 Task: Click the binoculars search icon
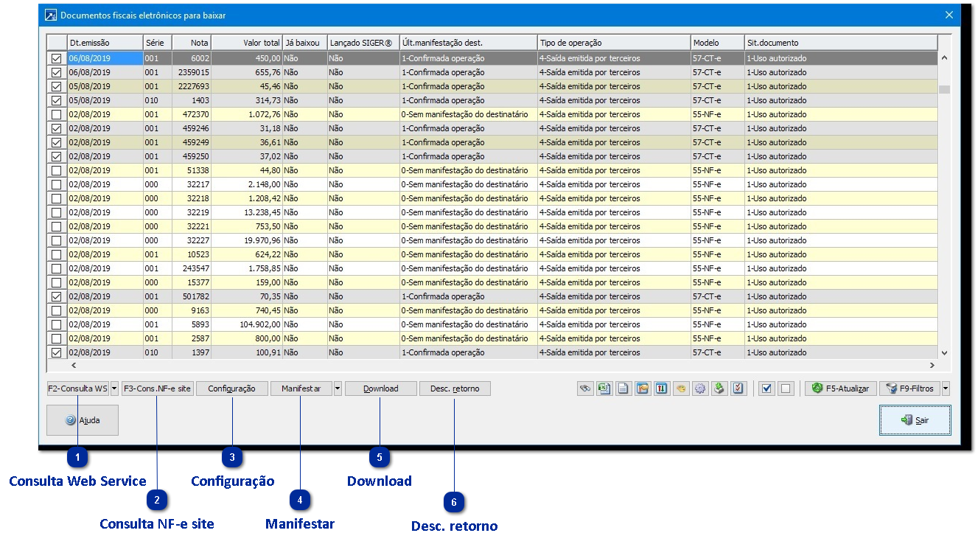click(x=586, y=389)
